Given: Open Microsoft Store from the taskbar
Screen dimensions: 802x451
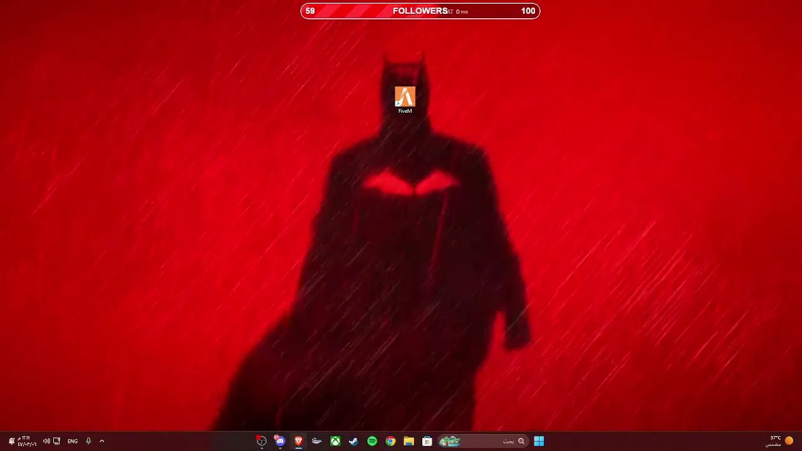Looking at the screenshot, I should (427, 441).
